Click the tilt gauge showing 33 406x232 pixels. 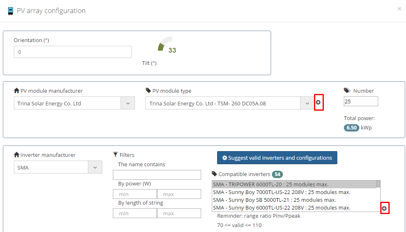[x=166, y=45]
